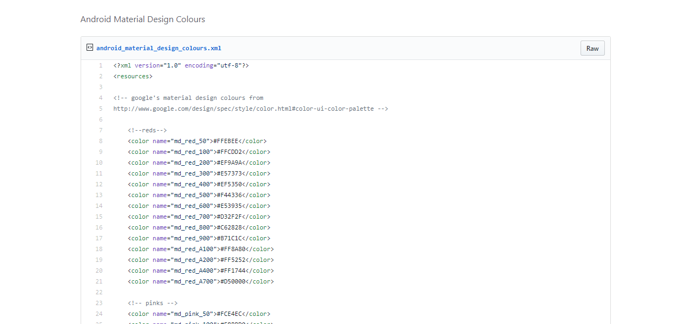Select line number 21
Image resolution: width=679 pixels, height=324 pixels.
click(99, 281)
